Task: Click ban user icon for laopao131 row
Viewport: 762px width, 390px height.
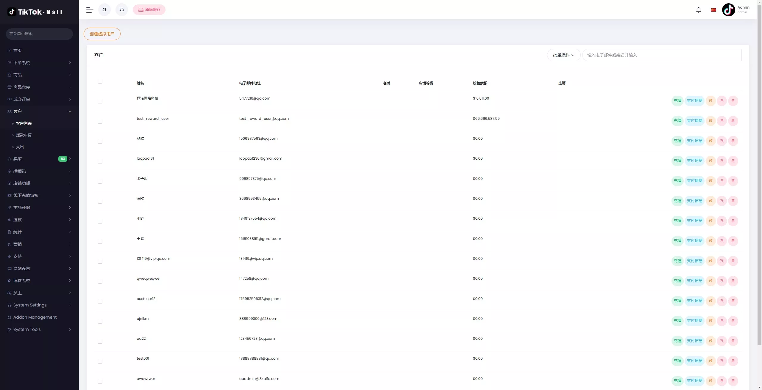Action: 722,161
